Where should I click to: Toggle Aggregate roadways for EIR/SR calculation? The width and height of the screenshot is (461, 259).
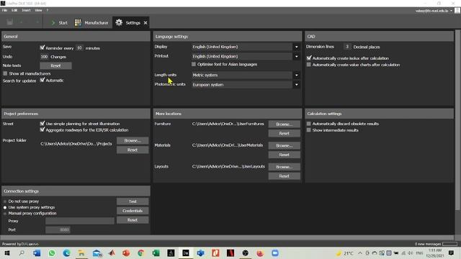click(x=42, y=129)
